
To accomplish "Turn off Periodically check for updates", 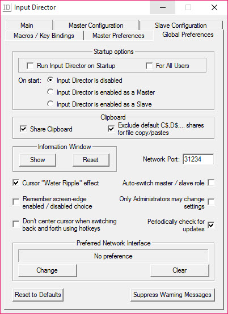I will click(x=211, y=225).
